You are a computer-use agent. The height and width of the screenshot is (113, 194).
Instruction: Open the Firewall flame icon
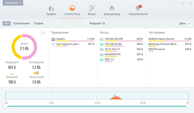(112, 8)
